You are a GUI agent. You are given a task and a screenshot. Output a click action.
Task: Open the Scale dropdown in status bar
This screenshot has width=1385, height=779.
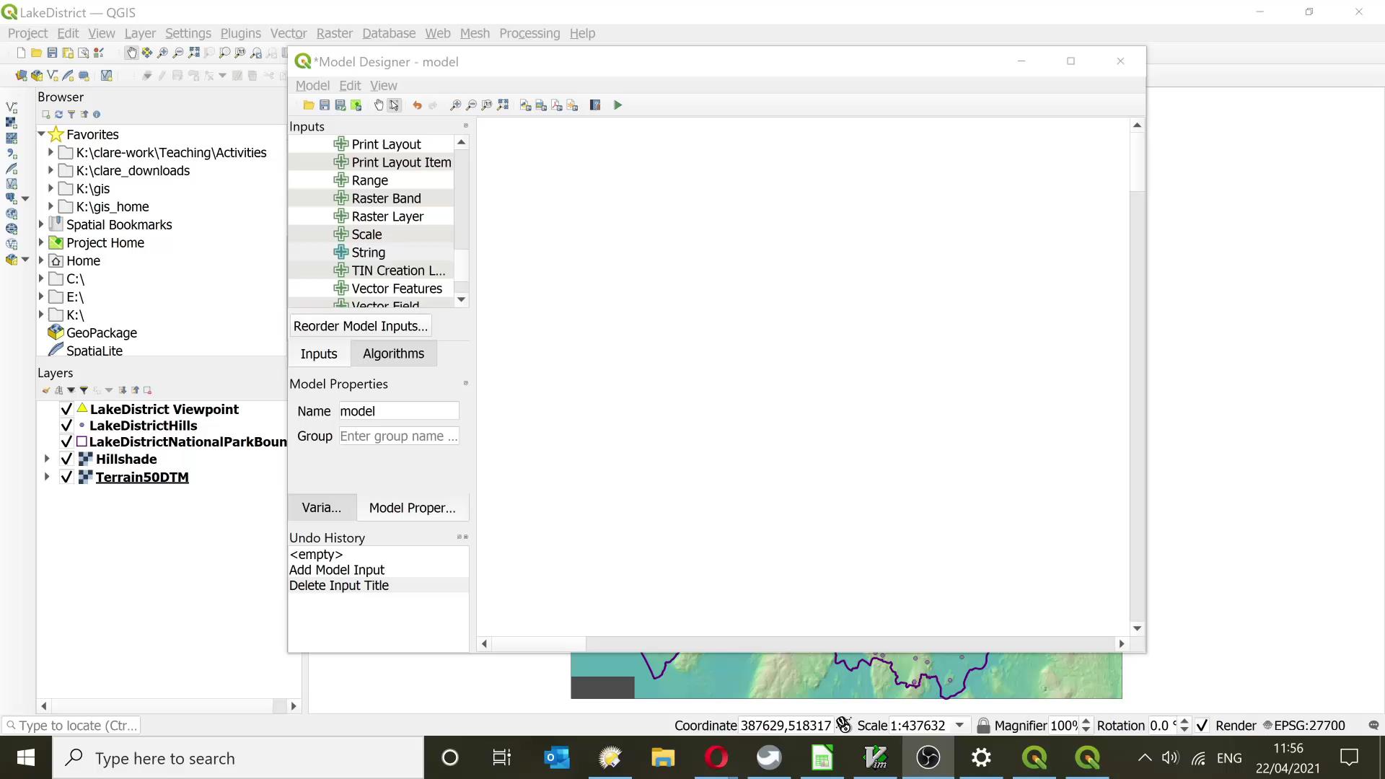point(959,726)
